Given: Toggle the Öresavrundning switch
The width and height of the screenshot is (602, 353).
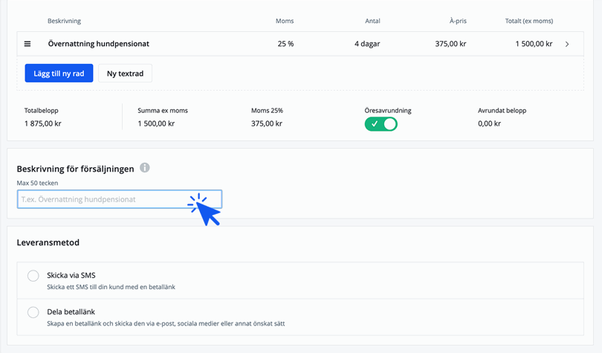Looking at the screenshot, I should pyautogui.click(x=381, y=124).
